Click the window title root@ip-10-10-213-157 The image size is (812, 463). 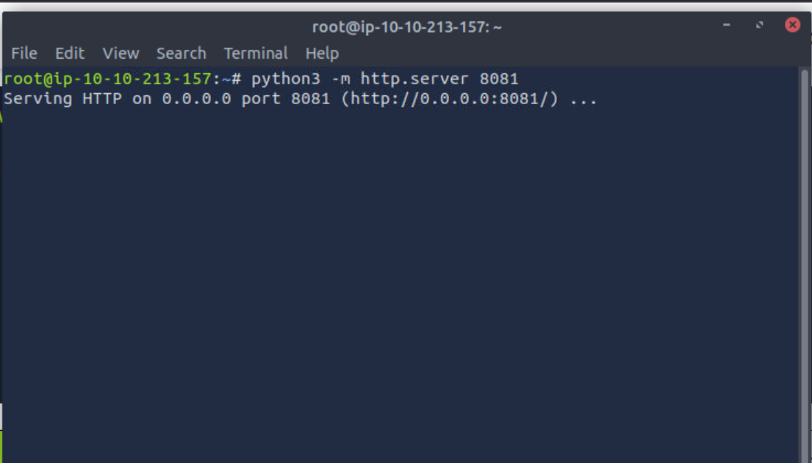[x=406, y=27]
